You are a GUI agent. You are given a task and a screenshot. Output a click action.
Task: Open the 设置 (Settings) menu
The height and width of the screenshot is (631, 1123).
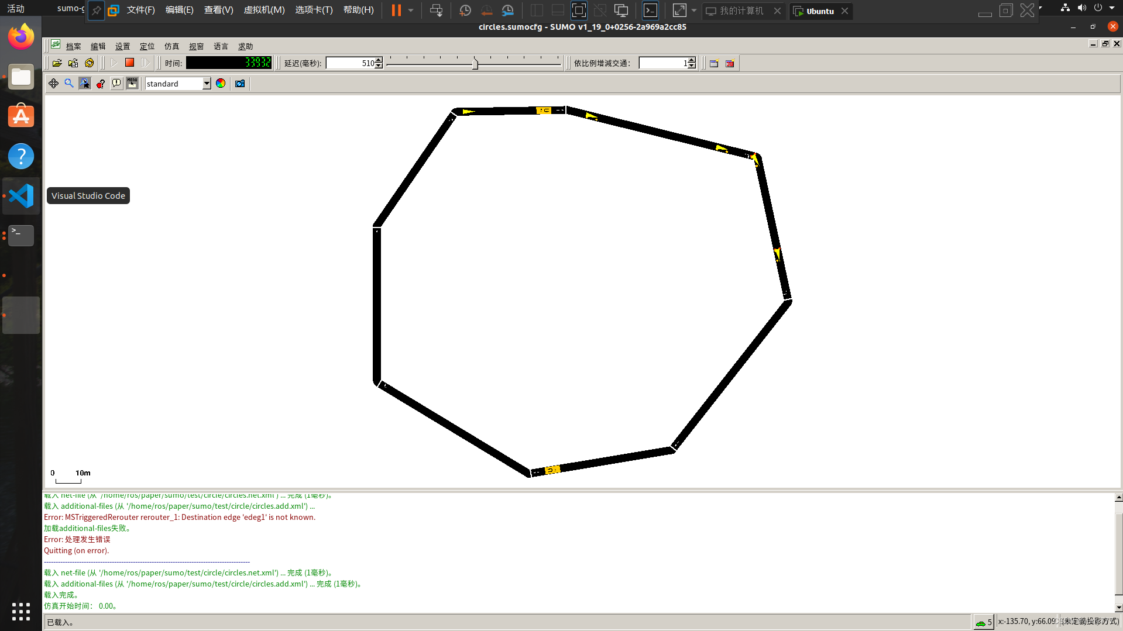(x=123, y=46)
